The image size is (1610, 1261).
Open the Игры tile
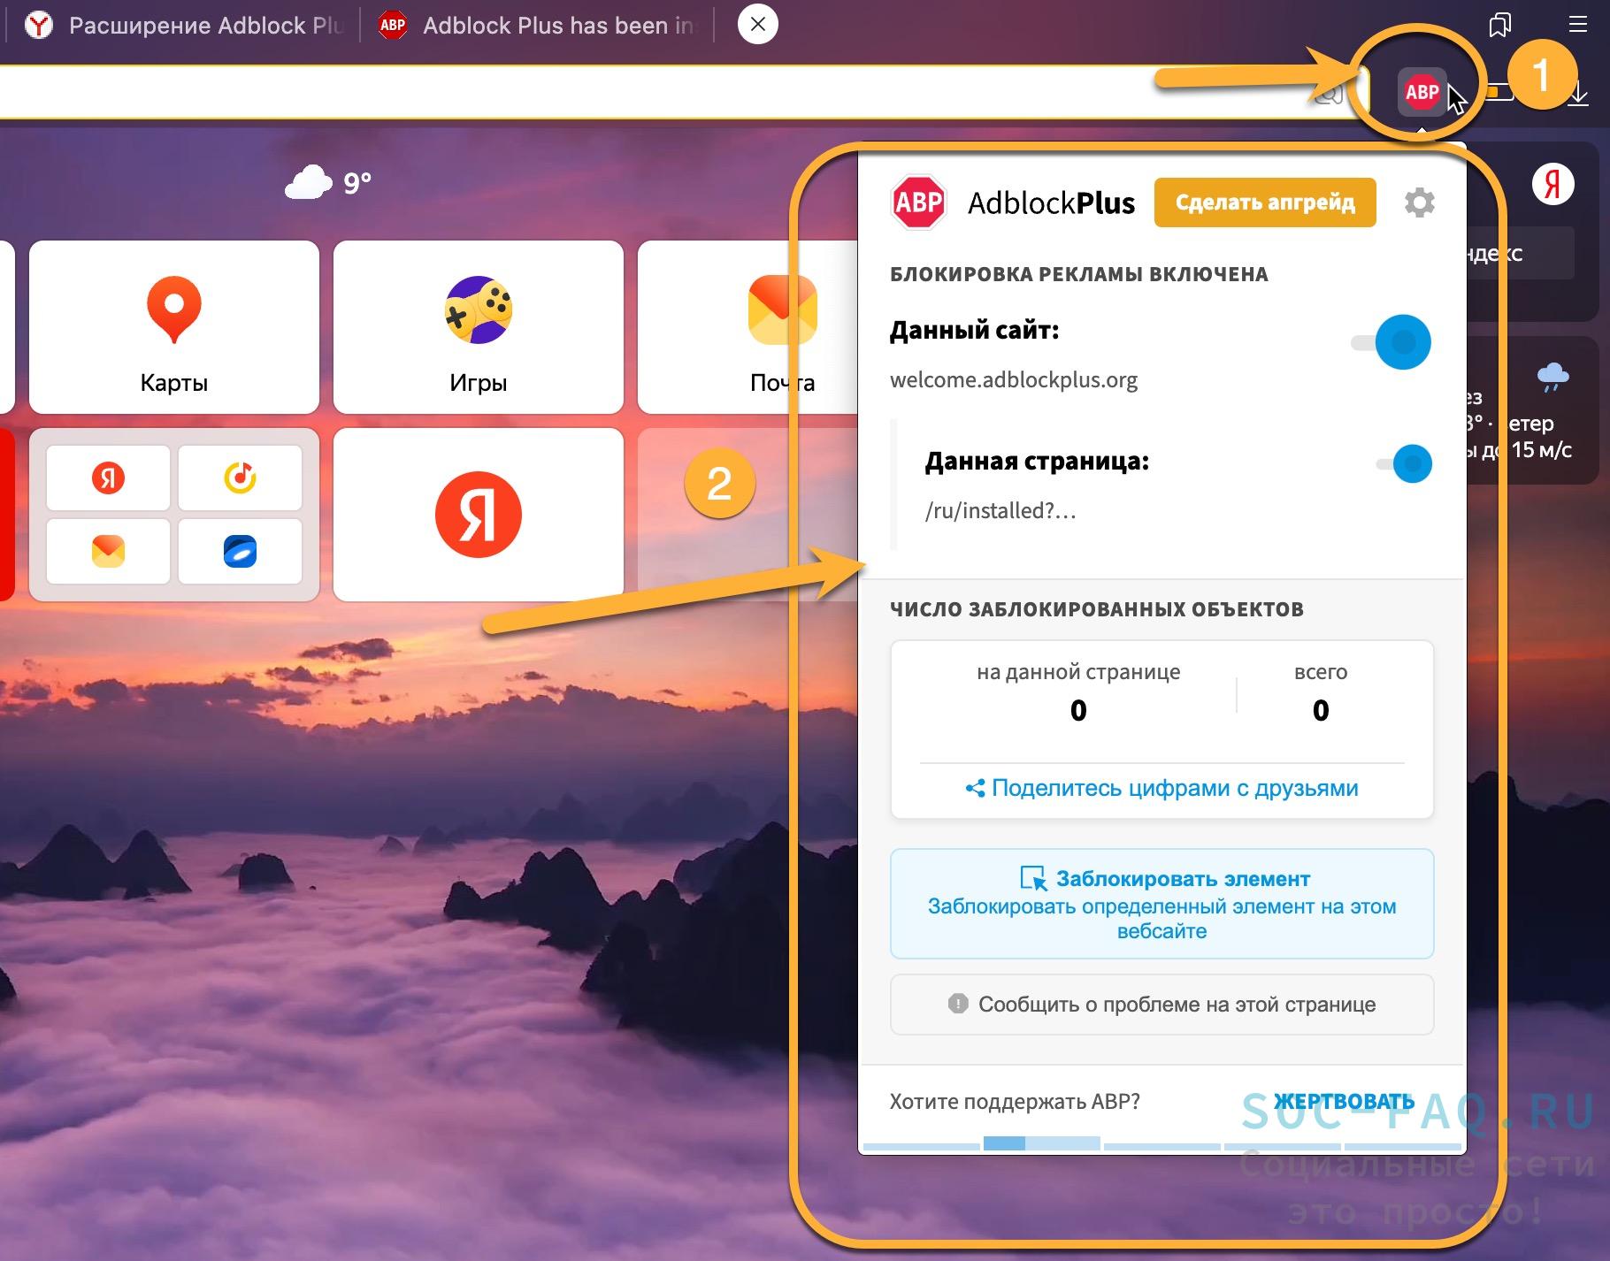[479, 327]
